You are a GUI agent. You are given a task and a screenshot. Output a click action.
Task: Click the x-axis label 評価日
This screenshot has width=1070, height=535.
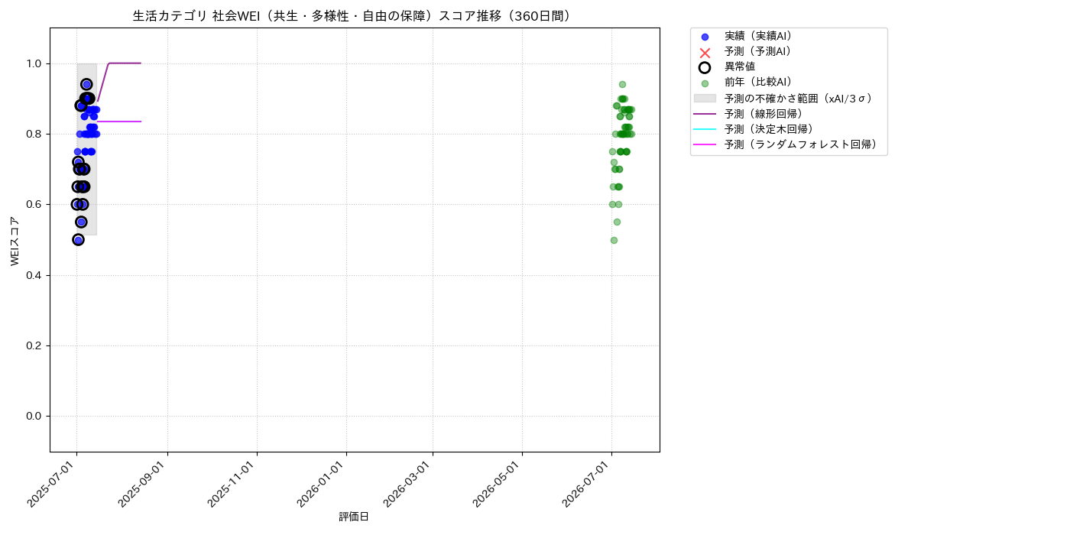click(x=354, y=517)
